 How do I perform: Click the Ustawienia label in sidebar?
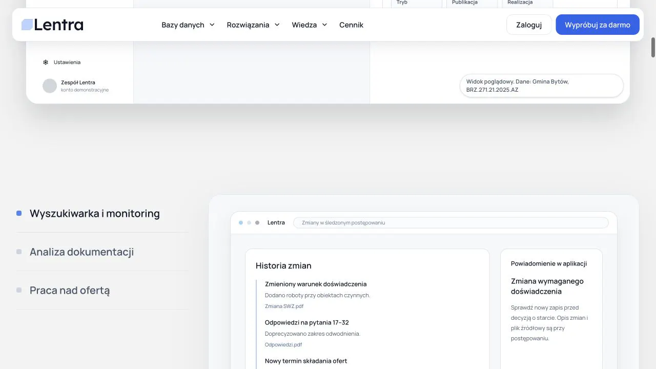click(67, 62)
